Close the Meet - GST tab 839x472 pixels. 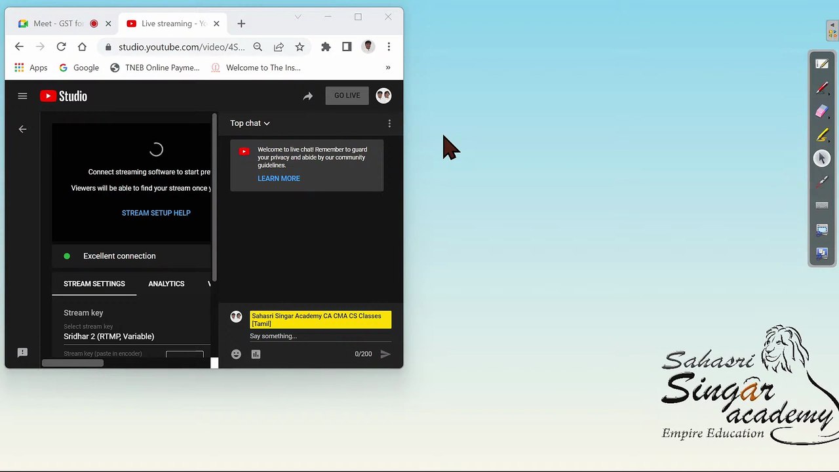click(x=108, y=24)
